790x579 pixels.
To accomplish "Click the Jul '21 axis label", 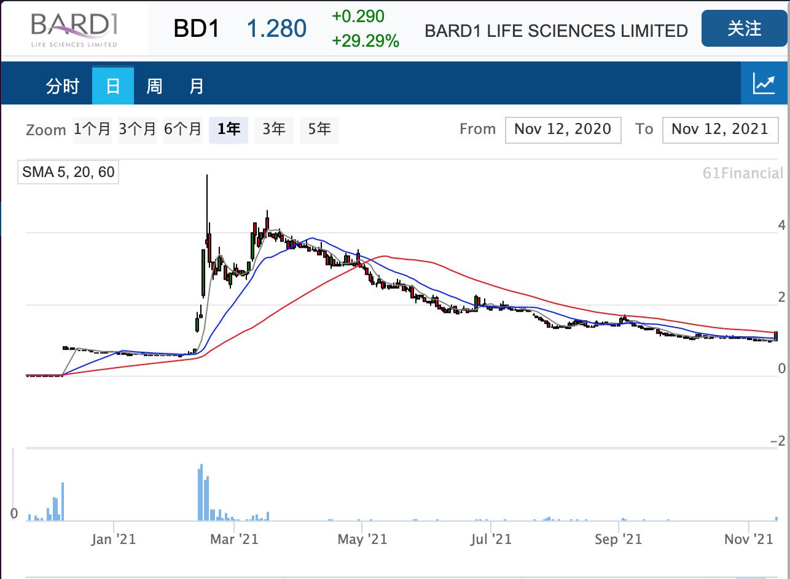I will 491,540.
